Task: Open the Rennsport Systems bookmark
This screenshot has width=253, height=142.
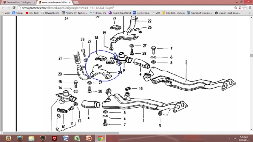Action: coord(200,13)
